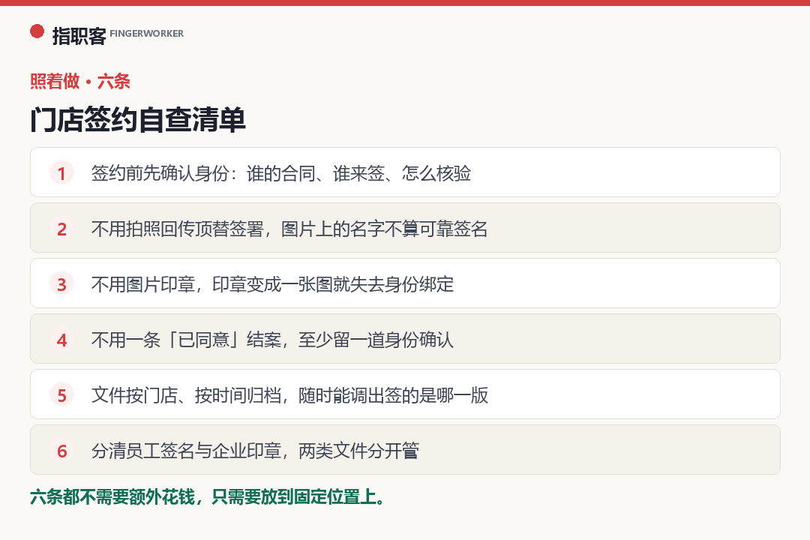Click the number 2 badge in the list

point(62,229)
